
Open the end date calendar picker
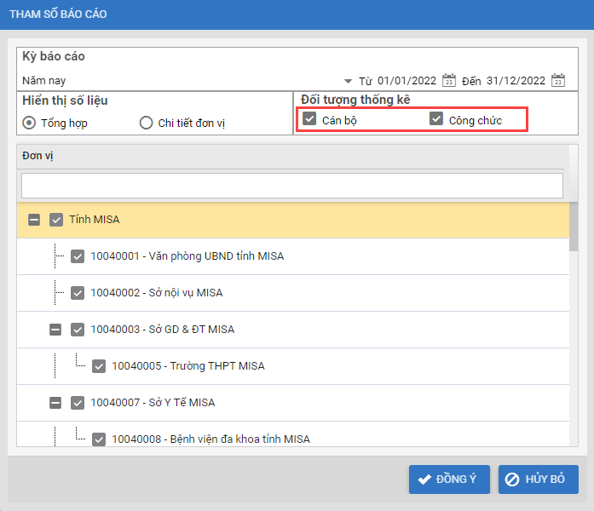[558, 81]
